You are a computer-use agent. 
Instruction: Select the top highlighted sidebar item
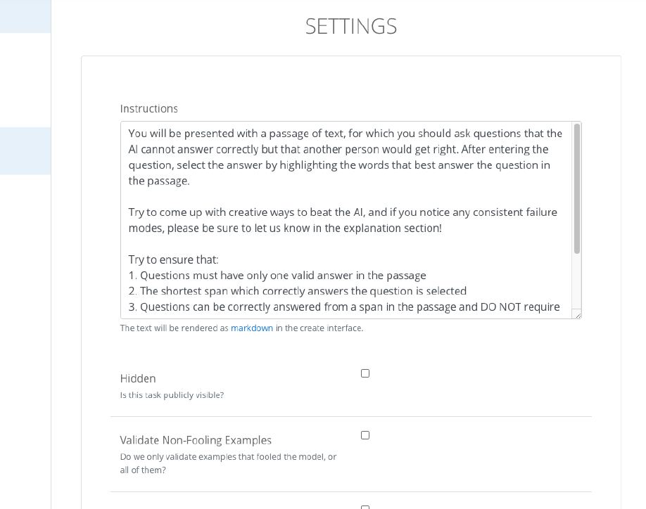[x=25, y=16]
